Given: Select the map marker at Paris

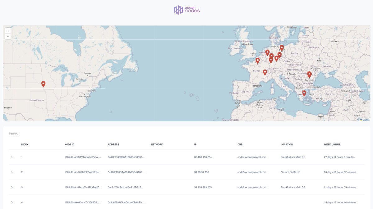Looking at the screenshot, I should [x=258, y=61].
